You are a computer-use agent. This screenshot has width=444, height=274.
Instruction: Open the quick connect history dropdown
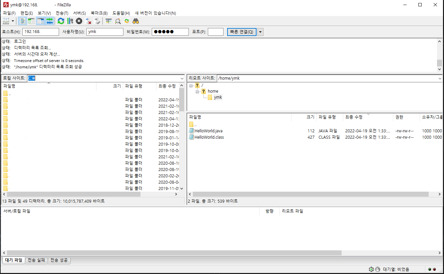pos(260,32)
